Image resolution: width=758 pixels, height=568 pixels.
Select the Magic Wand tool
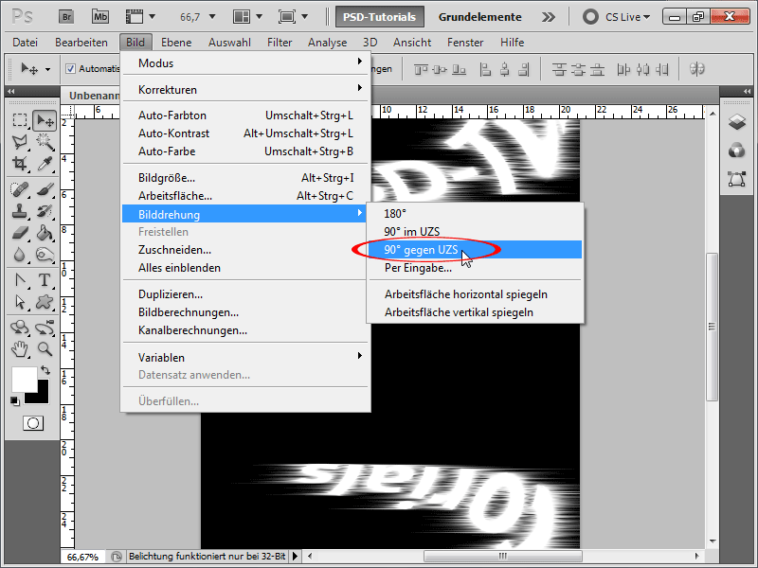(x=45, y=141)
